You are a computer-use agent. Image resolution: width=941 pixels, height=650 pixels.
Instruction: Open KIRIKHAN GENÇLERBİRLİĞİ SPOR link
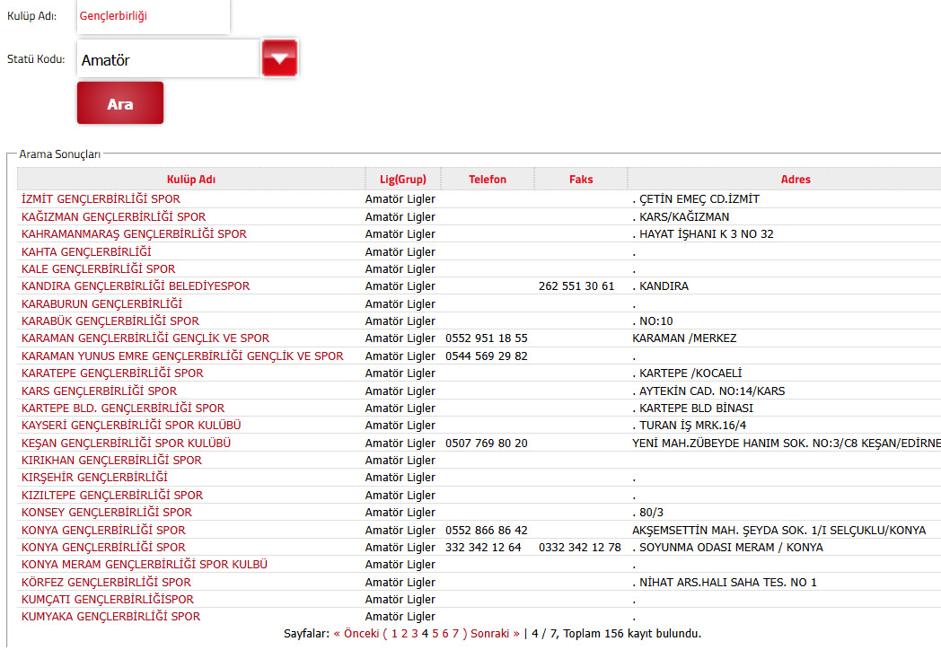tap(111, 461)
